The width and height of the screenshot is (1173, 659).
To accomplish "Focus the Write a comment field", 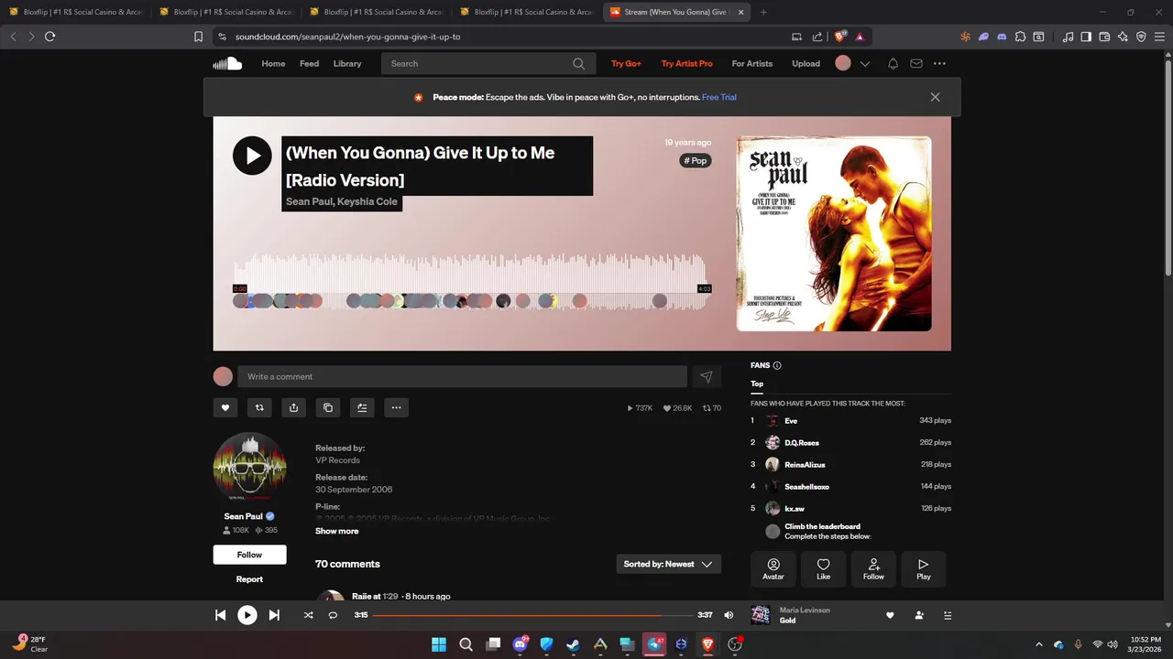I will [x=462, y=376].
